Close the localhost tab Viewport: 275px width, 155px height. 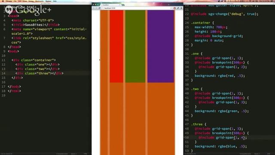(x=119, y=5)
